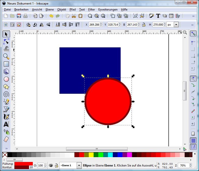
Task: Click the Redo arrow icon
Action: (58, 16)
